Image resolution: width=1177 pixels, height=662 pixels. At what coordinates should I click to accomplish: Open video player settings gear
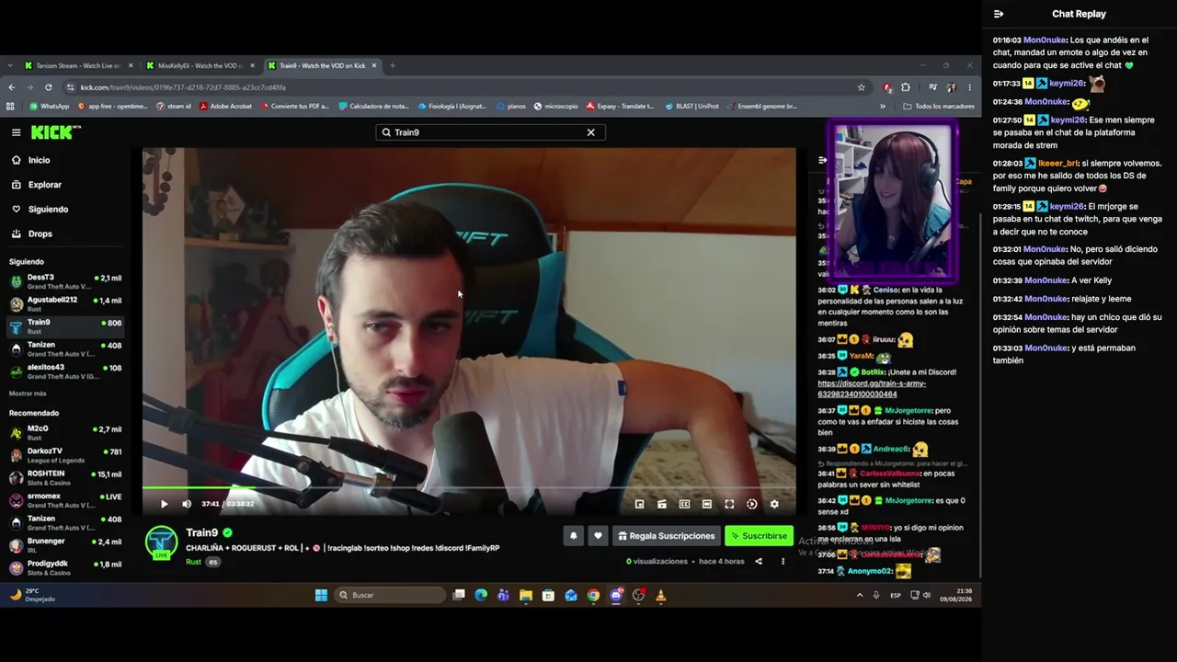774,504
